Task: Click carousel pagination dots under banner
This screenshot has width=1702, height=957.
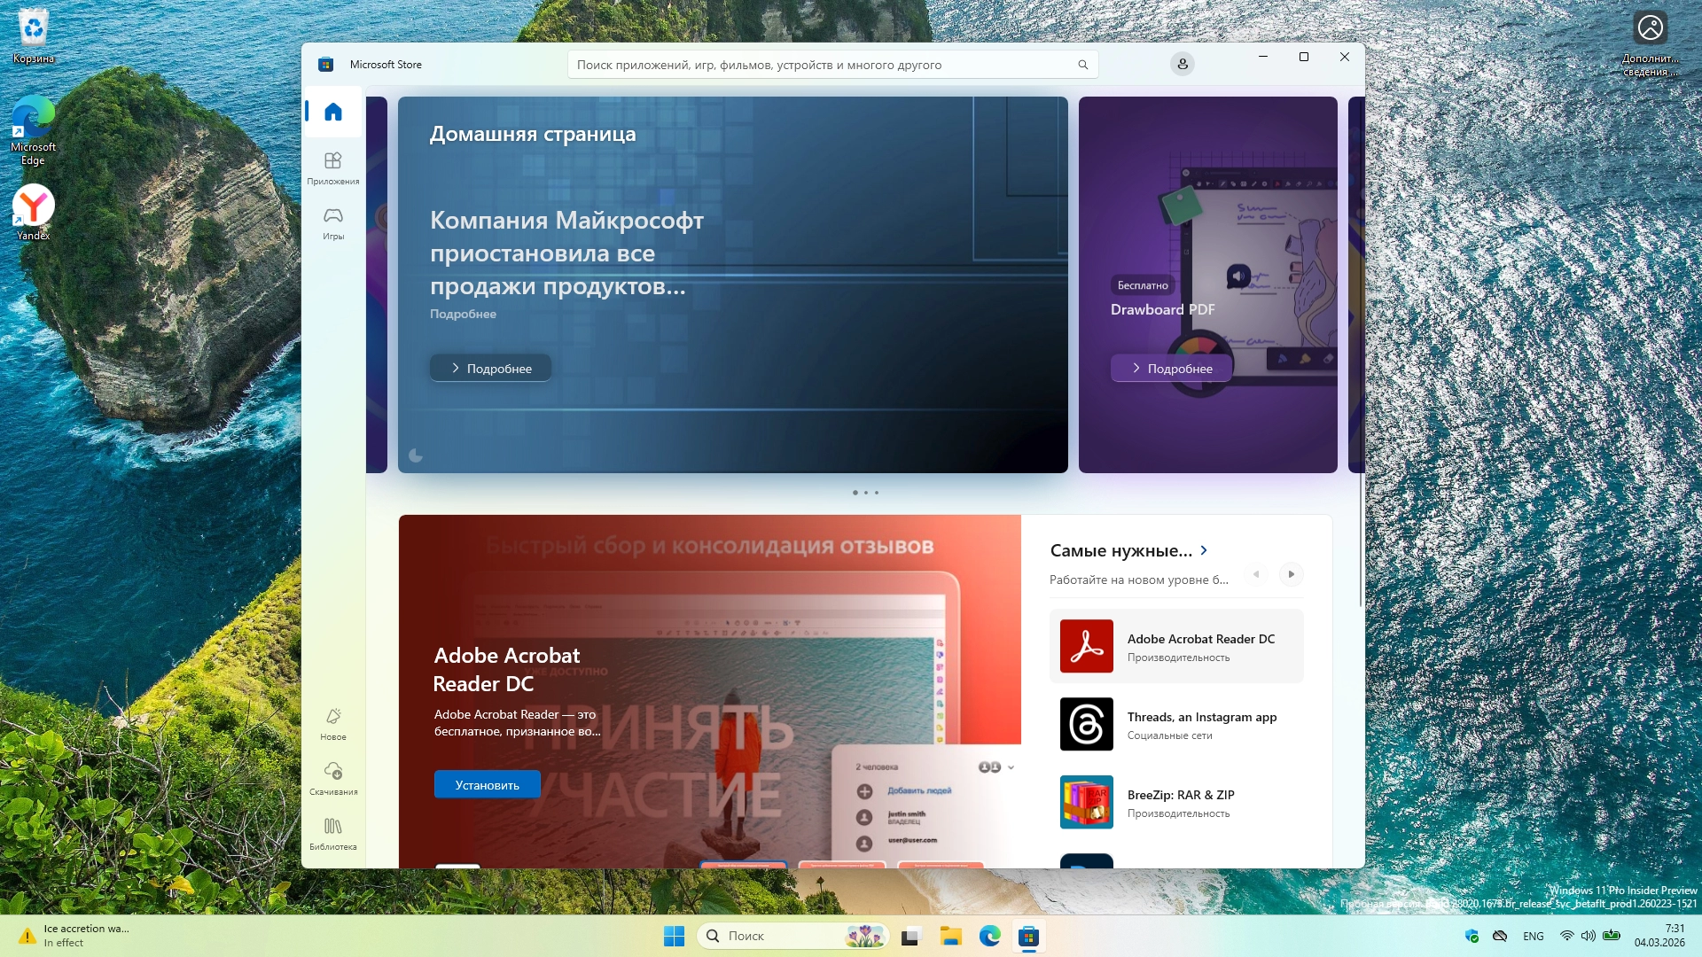Action: pyautogui.click(x=865, y=493)
